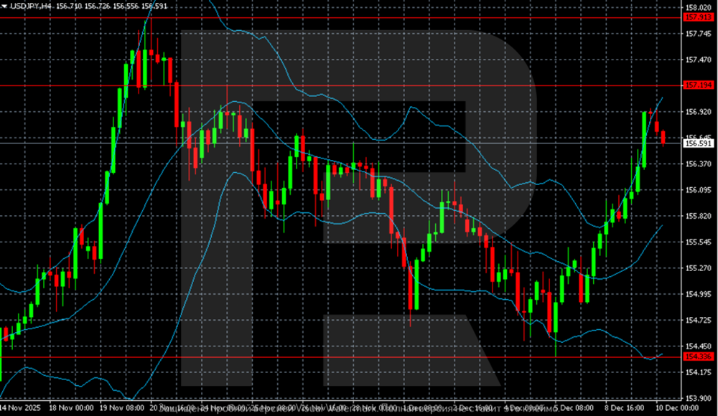
Task: Select the 10 Dec 00:00 time label
Action: coord(677,408)
